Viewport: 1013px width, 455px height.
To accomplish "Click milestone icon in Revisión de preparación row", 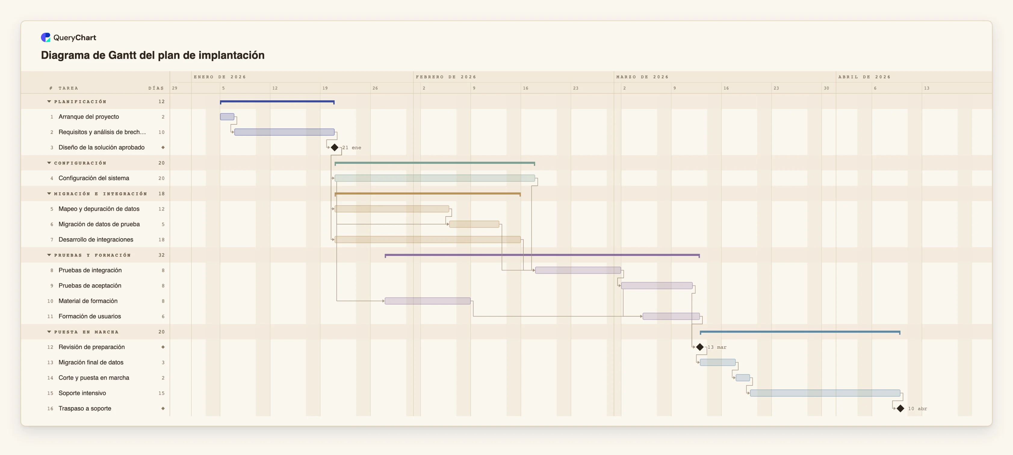I will point(163,347).
